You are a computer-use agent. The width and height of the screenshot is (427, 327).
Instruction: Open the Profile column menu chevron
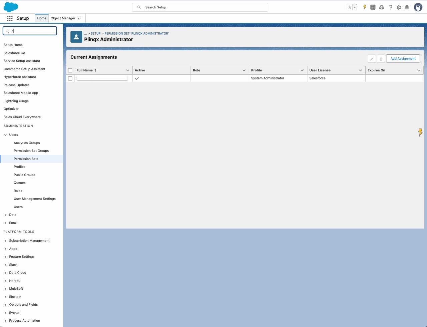click(x=302, y=70)
